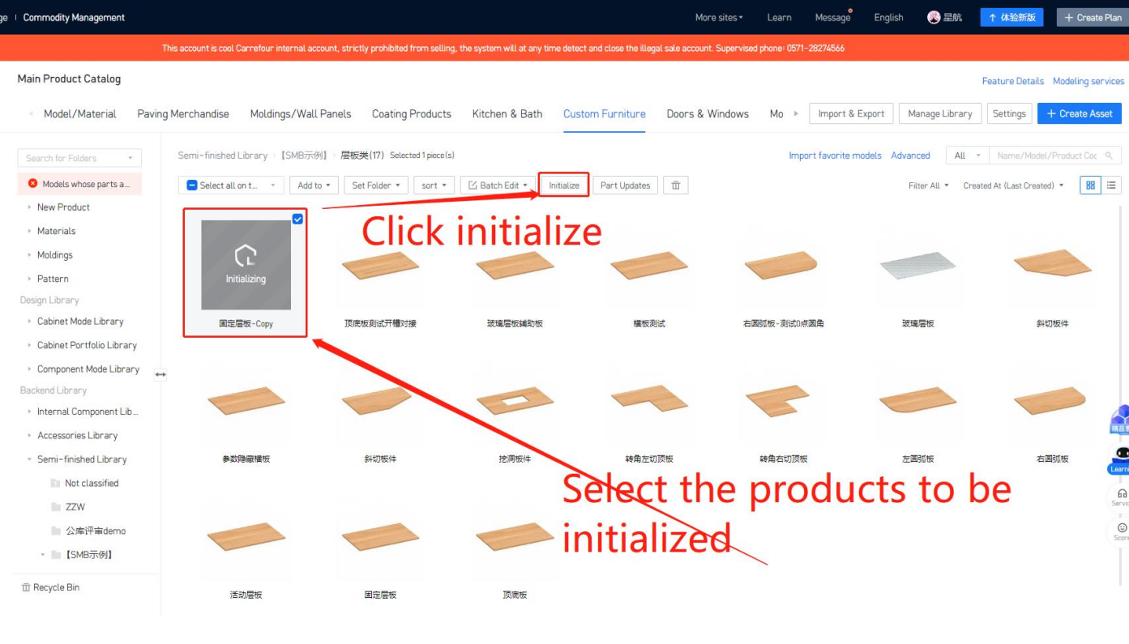Open the Learn robot assistant
The height and width of the screenshot is (644, 1129).
click(1120, 459)
